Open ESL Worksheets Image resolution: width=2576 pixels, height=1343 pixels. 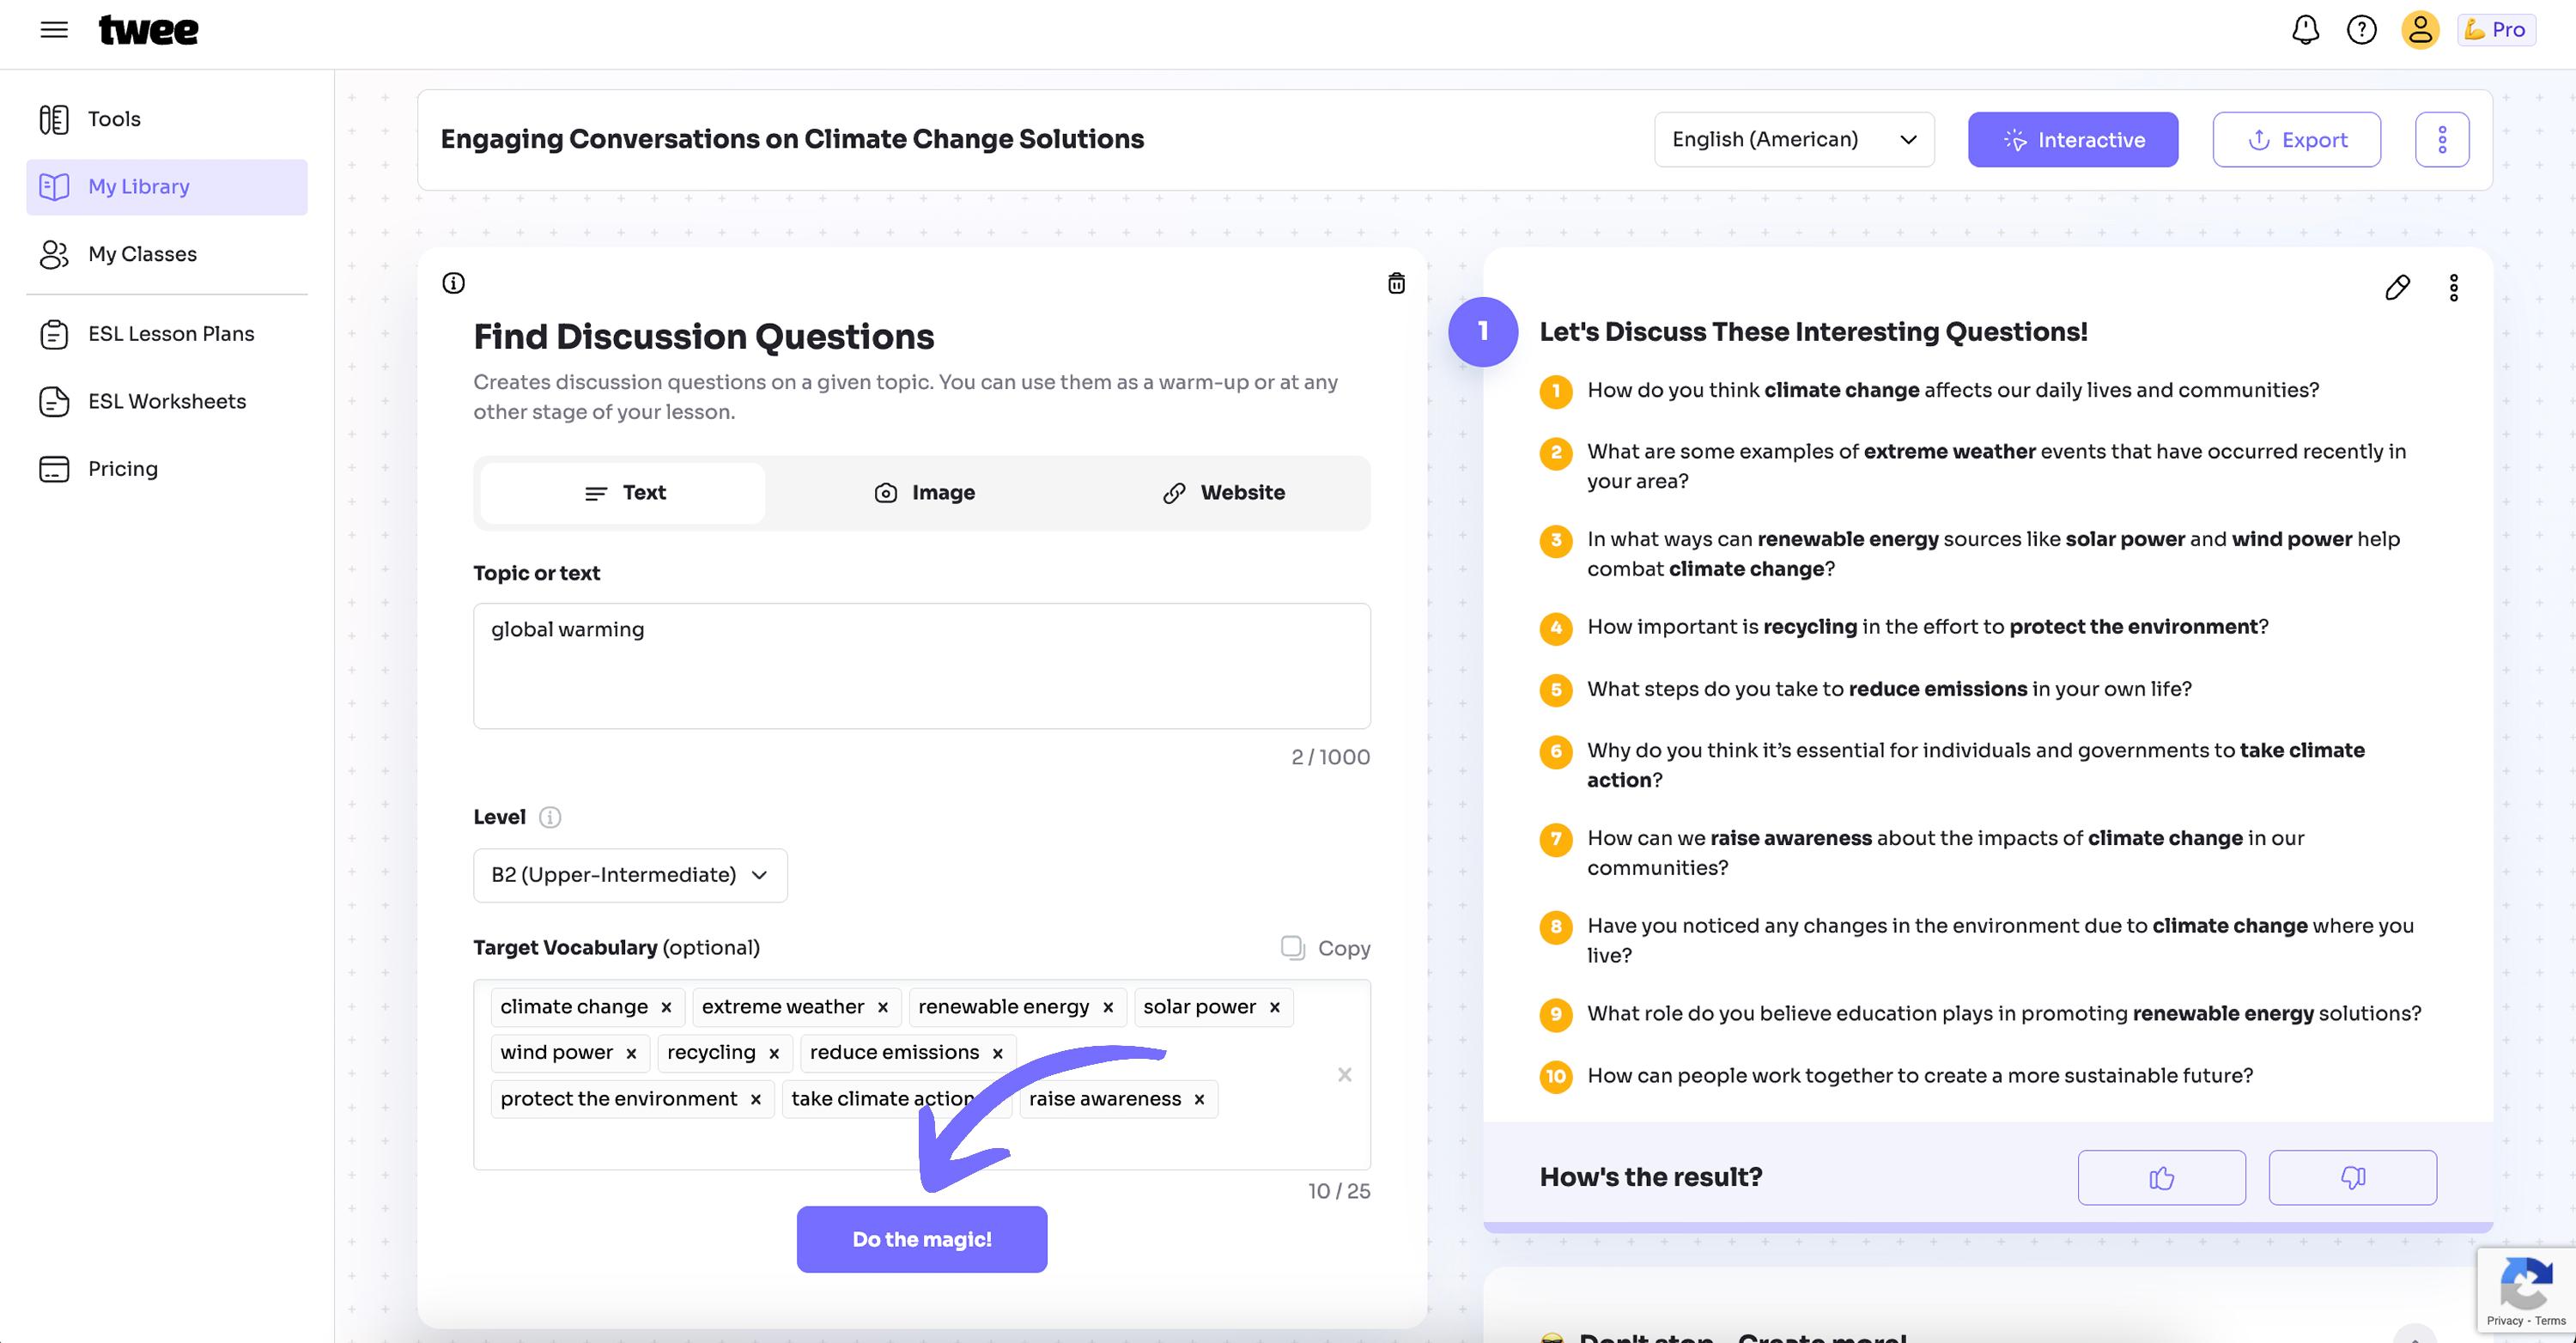click(x=167, y=402)
